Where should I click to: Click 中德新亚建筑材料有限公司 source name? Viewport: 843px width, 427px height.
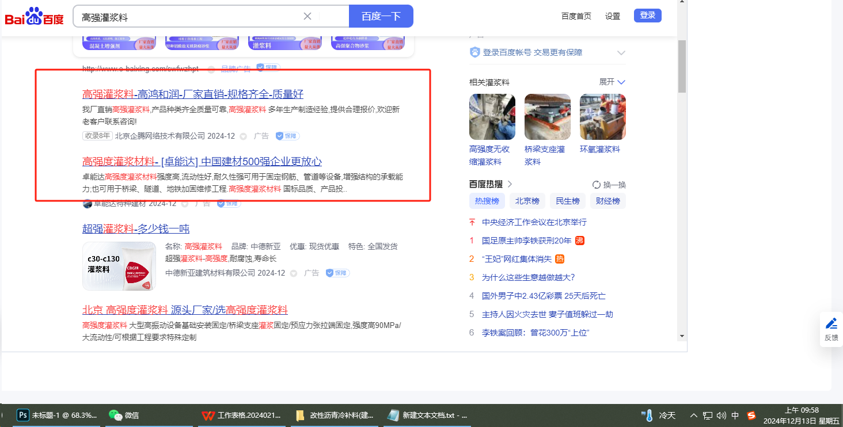210,273
